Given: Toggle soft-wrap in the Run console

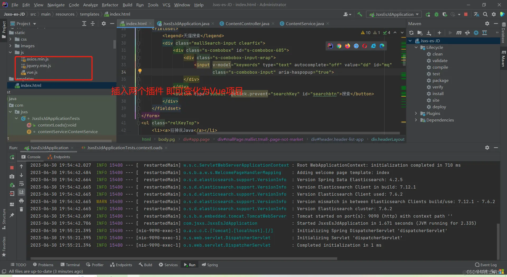Looking at the screenshot, I should click(21, 184).
